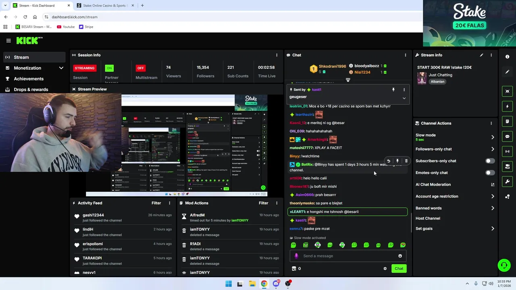
Task: Click the green Chat send button
Action: pos(399,269)
